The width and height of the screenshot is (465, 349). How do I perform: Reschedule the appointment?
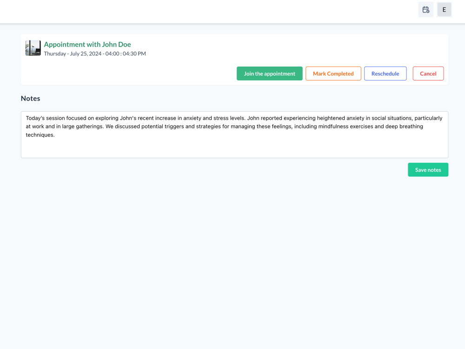point(385,74)
